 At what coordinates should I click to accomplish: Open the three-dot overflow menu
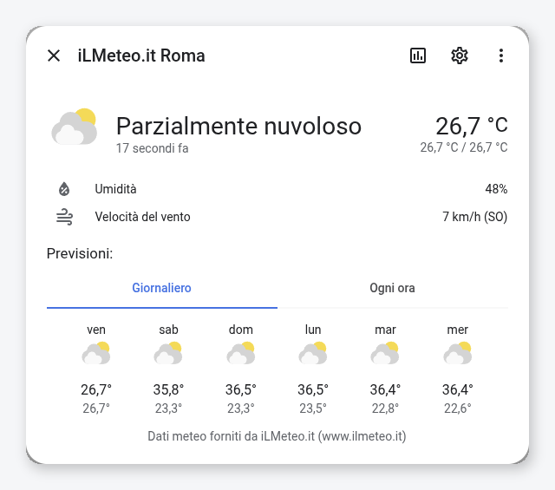(501, 56)
